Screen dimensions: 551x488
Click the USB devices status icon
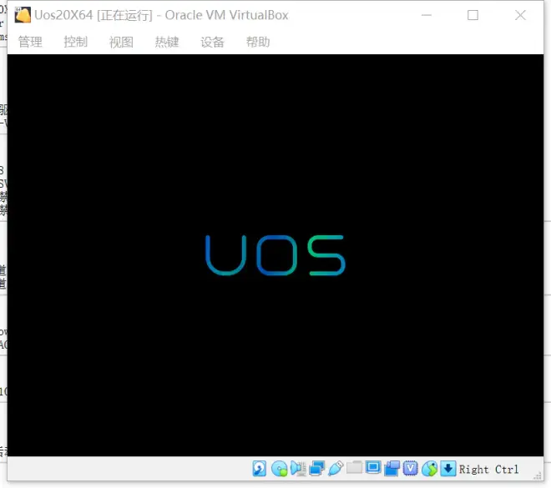(x=336, y=469)
